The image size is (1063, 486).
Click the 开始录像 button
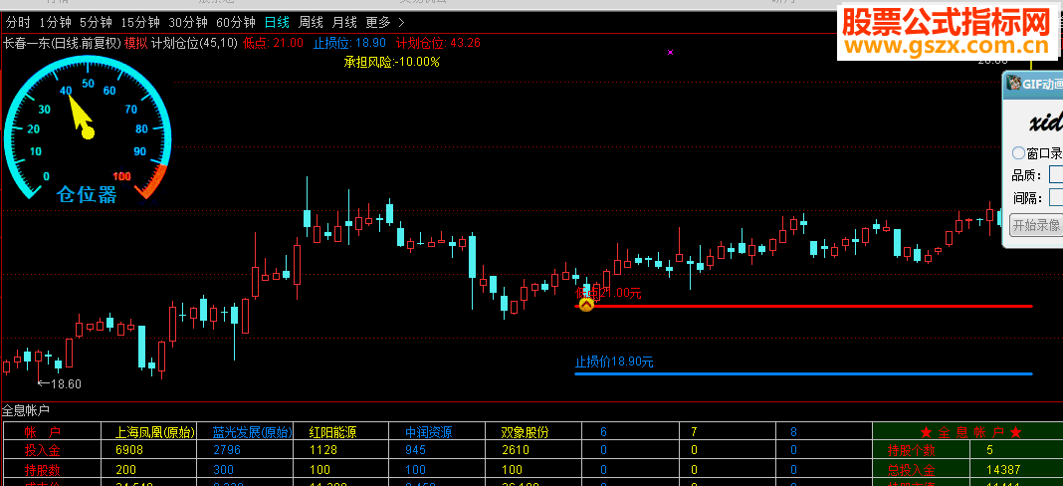click(x=1036, y=225)
